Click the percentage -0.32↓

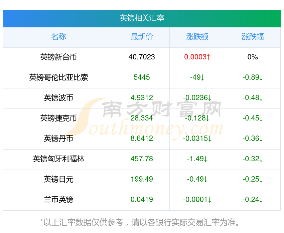[x=253, y=159]
